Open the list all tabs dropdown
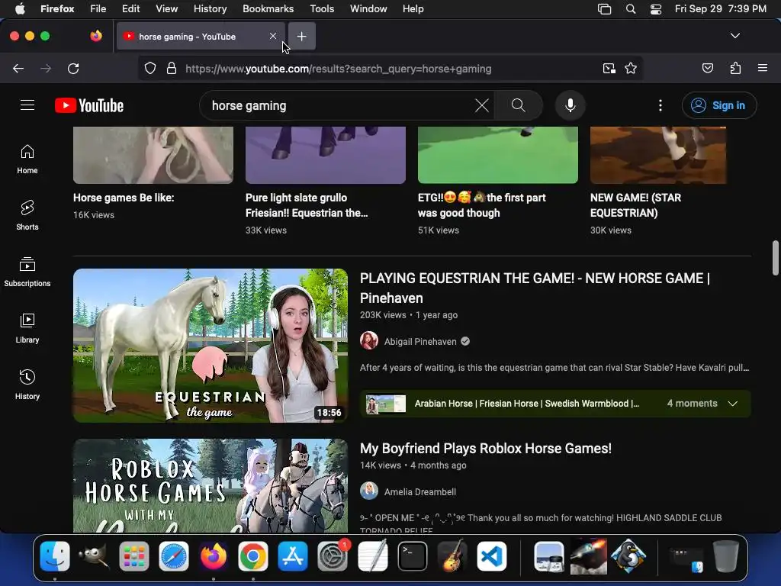 tap(734, 36)
